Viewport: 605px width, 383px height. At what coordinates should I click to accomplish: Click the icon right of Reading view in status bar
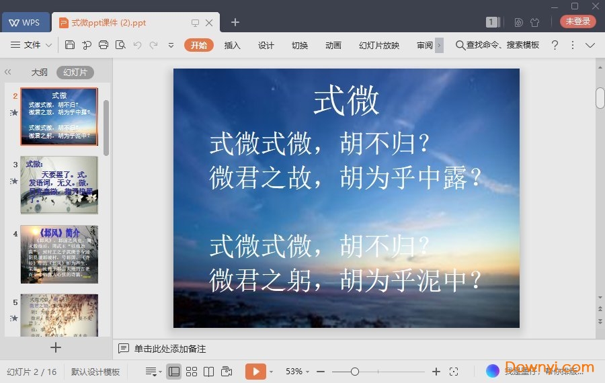pos(227,372)
